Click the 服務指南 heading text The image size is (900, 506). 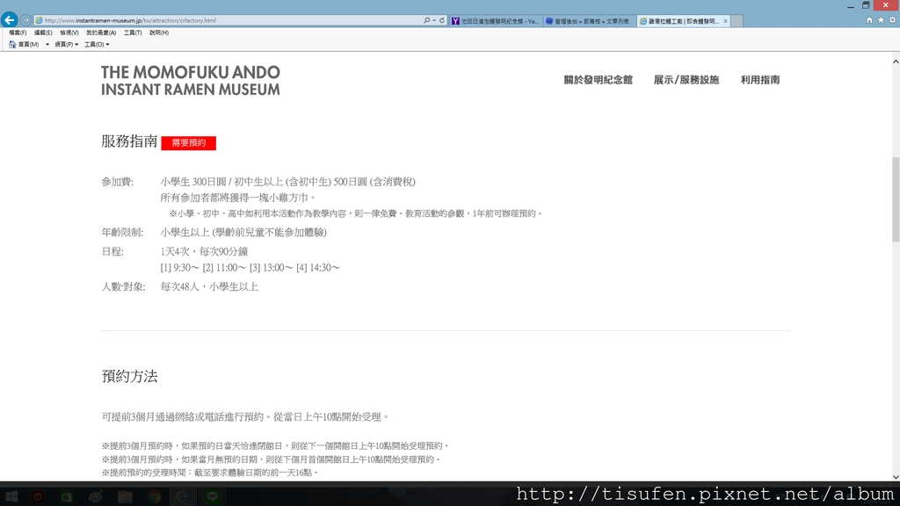coord(129,141)
